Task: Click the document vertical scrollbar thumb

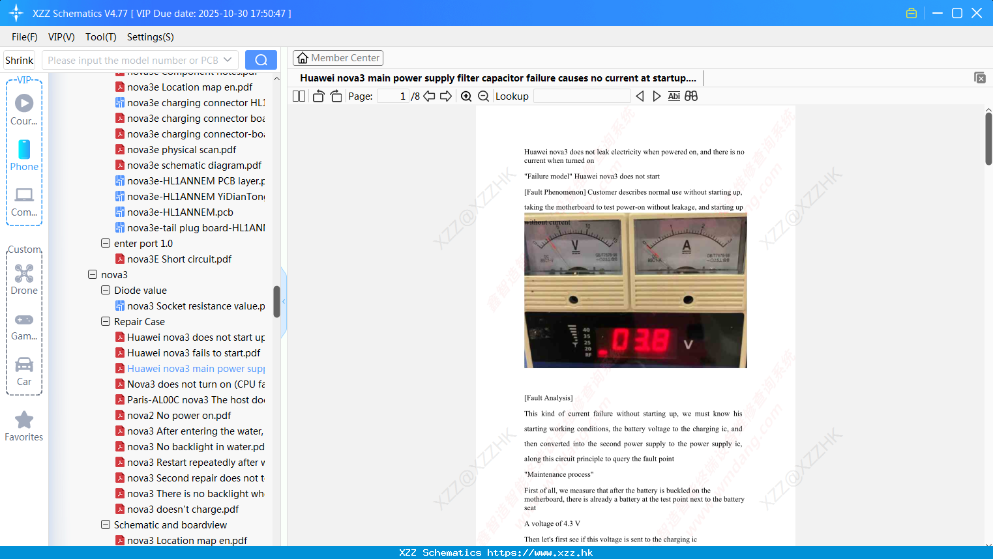Action: 988,138
